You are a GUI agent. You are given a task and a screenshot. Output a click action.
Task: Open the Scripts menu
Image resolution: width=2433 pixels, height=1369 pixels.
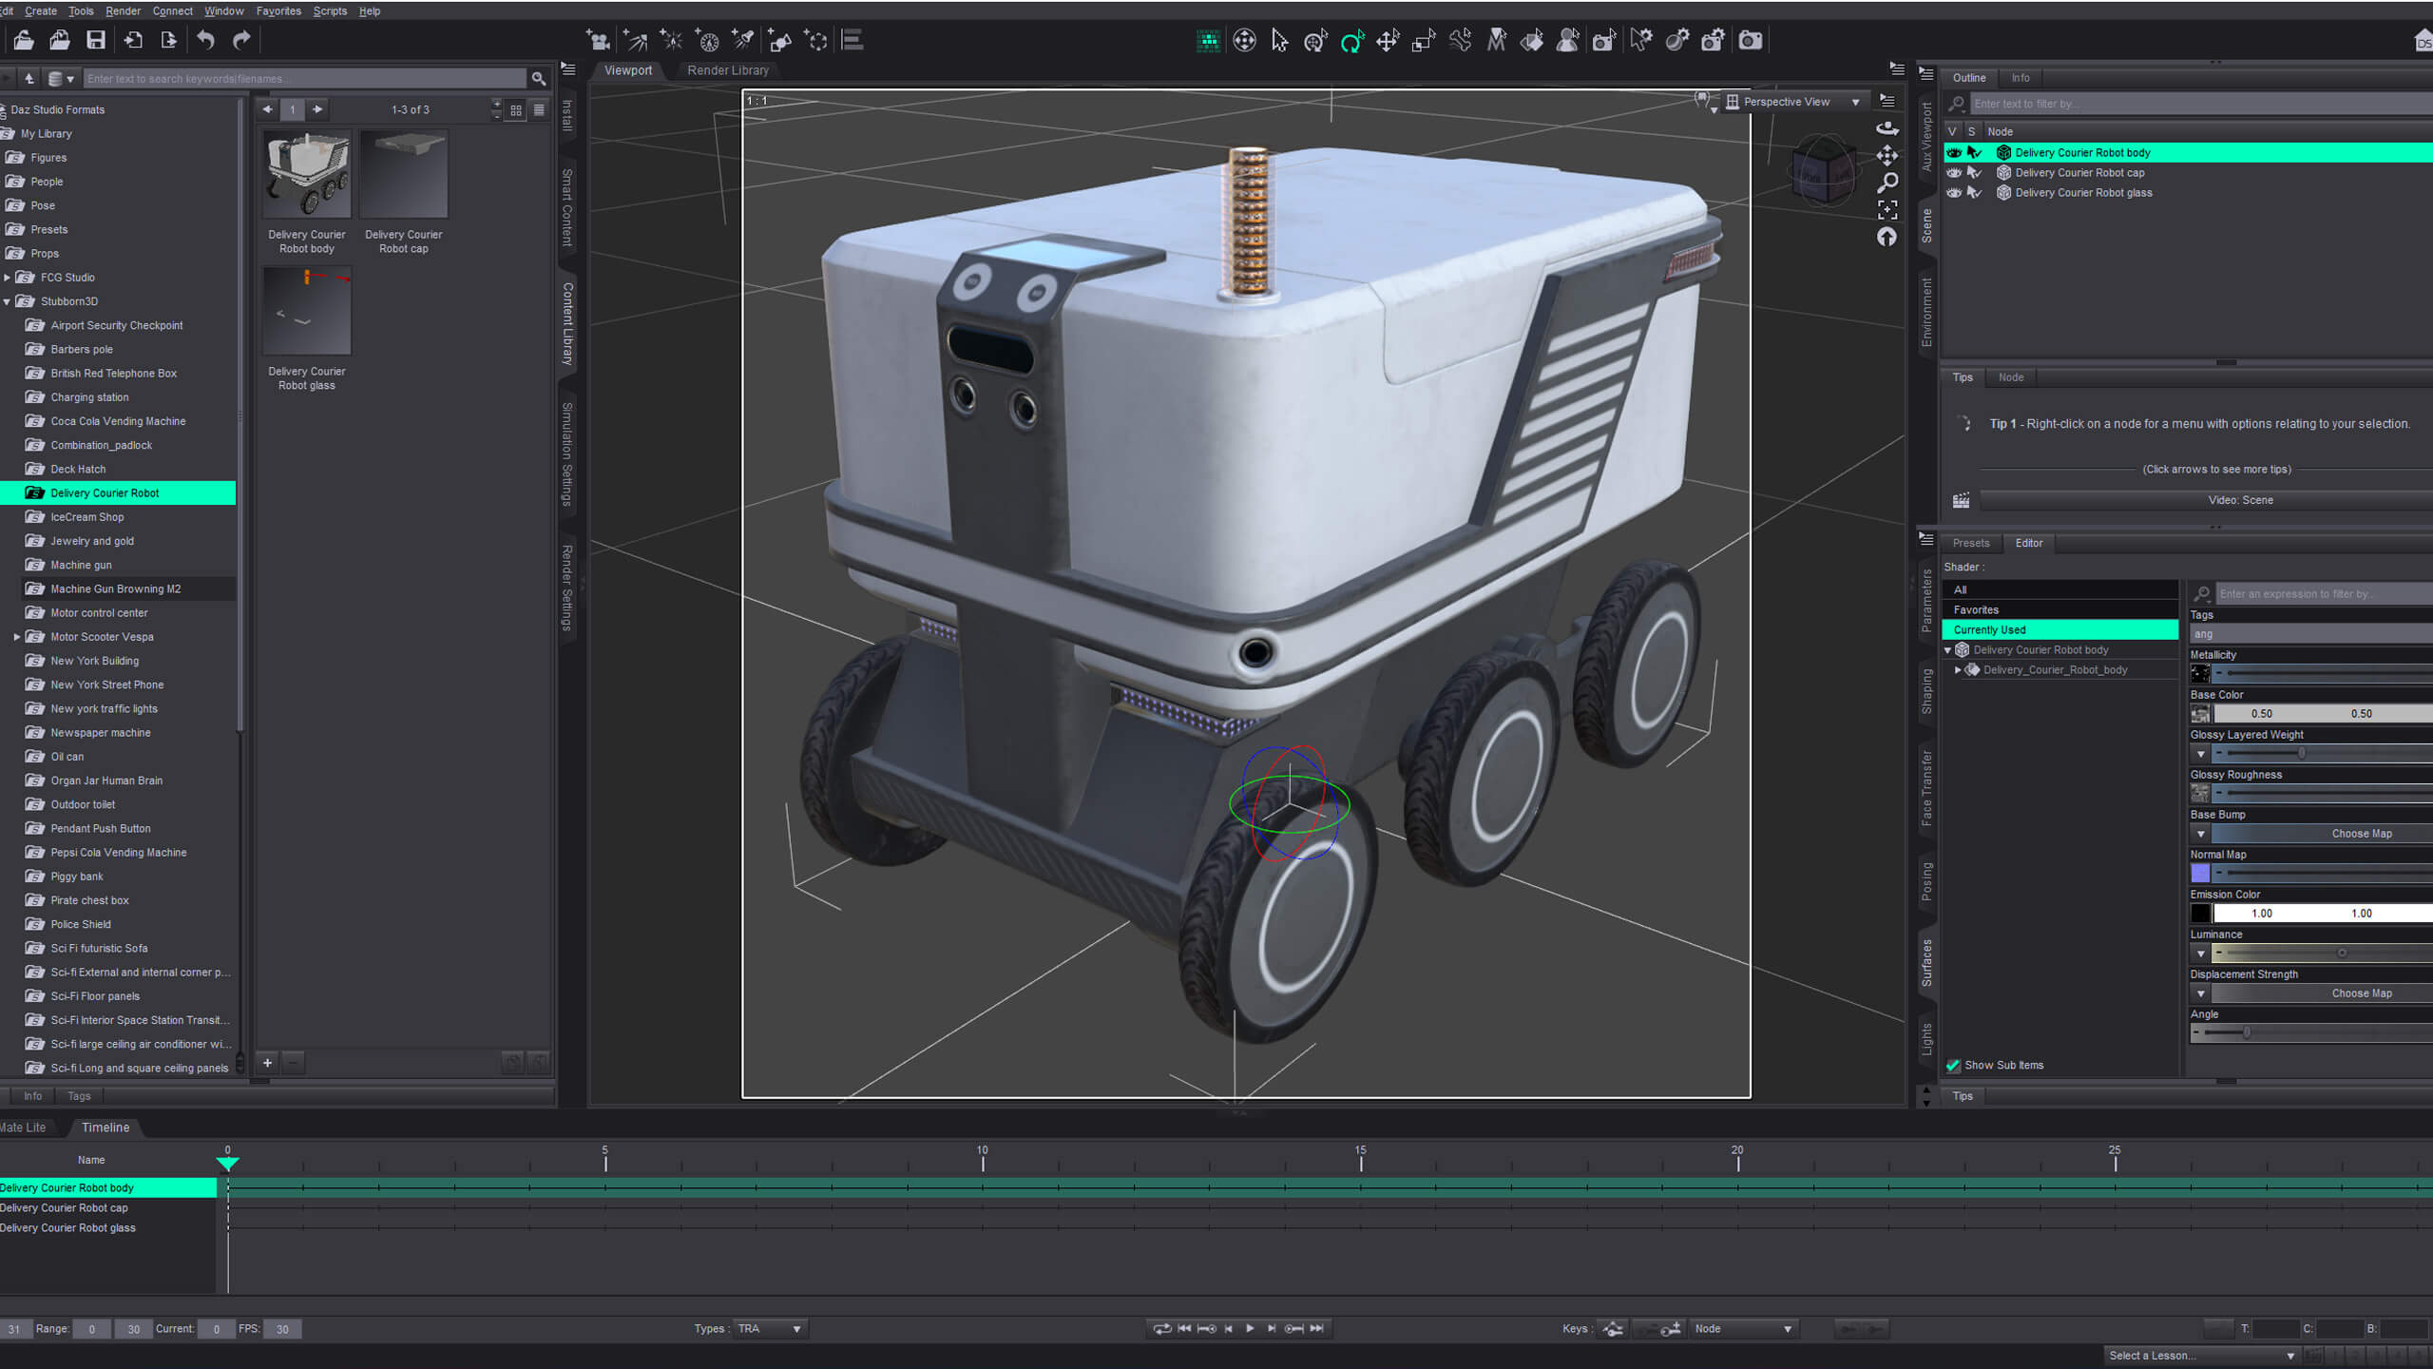(330, 10)
